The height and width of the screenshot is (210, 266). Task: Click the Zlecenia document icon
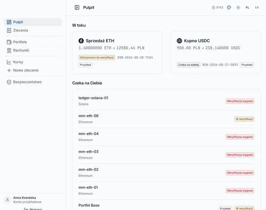9,30
